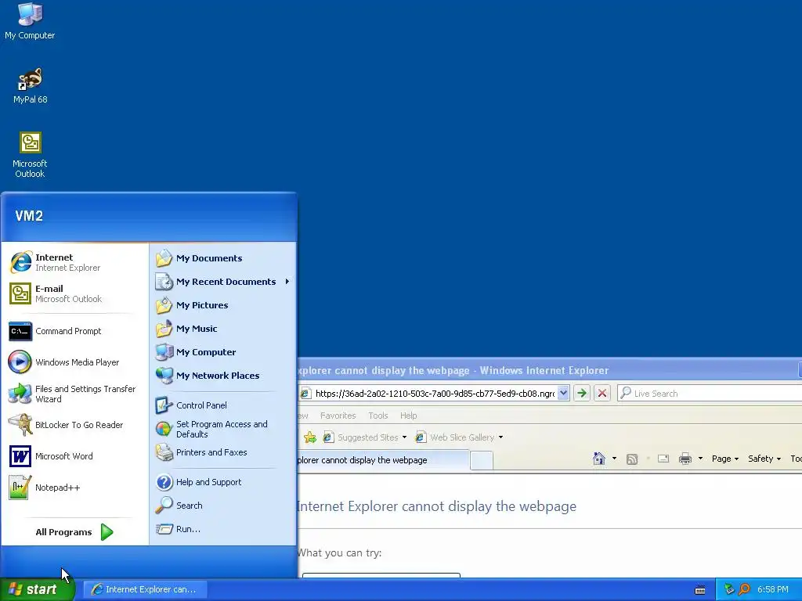Open Notepad++ from Start menu
The image size is (802, 601).
tap(76, 488)
